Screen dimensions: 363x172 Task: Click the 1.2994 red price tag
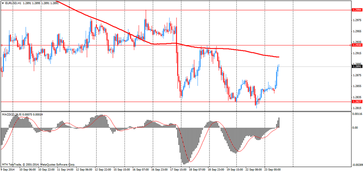pos(356,10)
